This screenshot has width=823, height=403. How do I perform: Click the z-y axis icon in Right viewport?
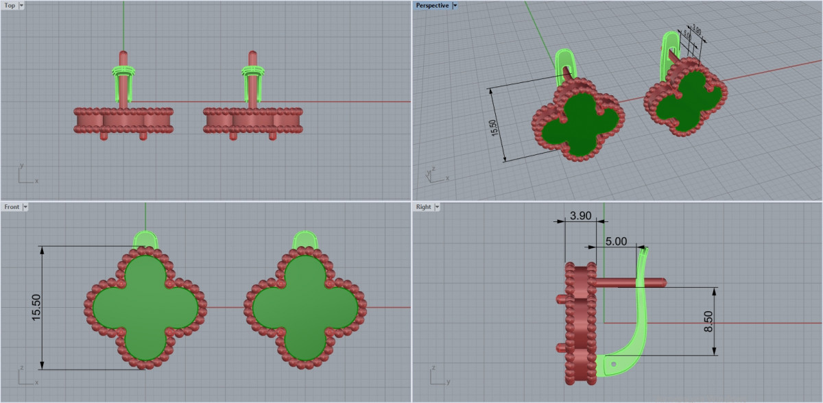tap(438, 376)
